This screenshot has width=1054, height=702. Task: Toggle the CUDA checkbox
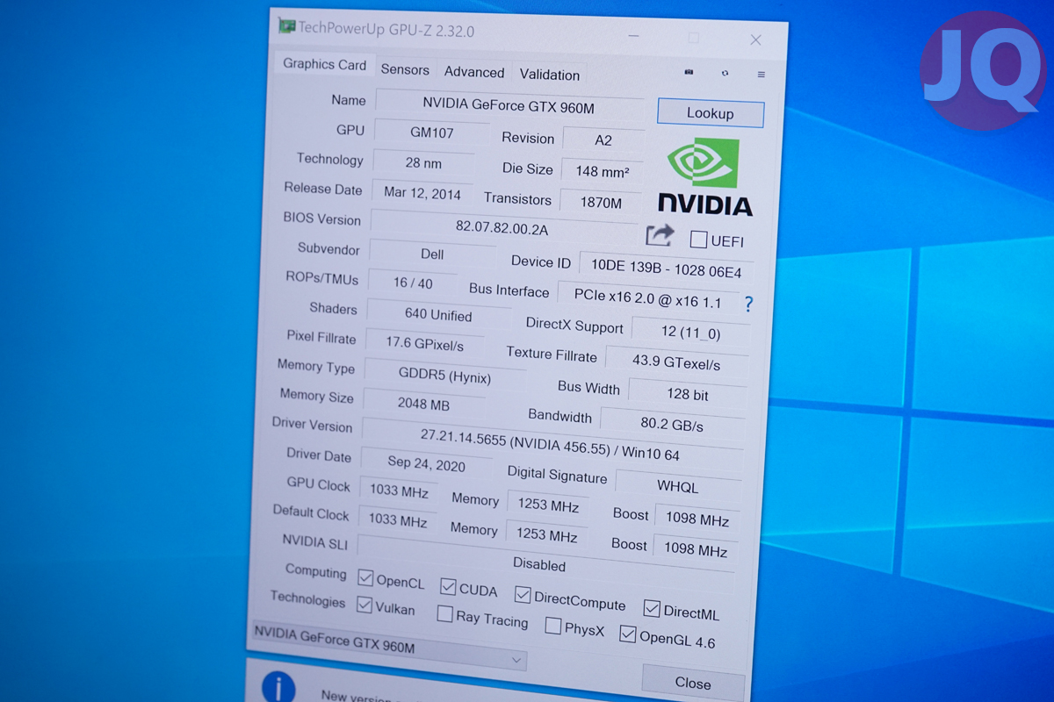(448, 586)
